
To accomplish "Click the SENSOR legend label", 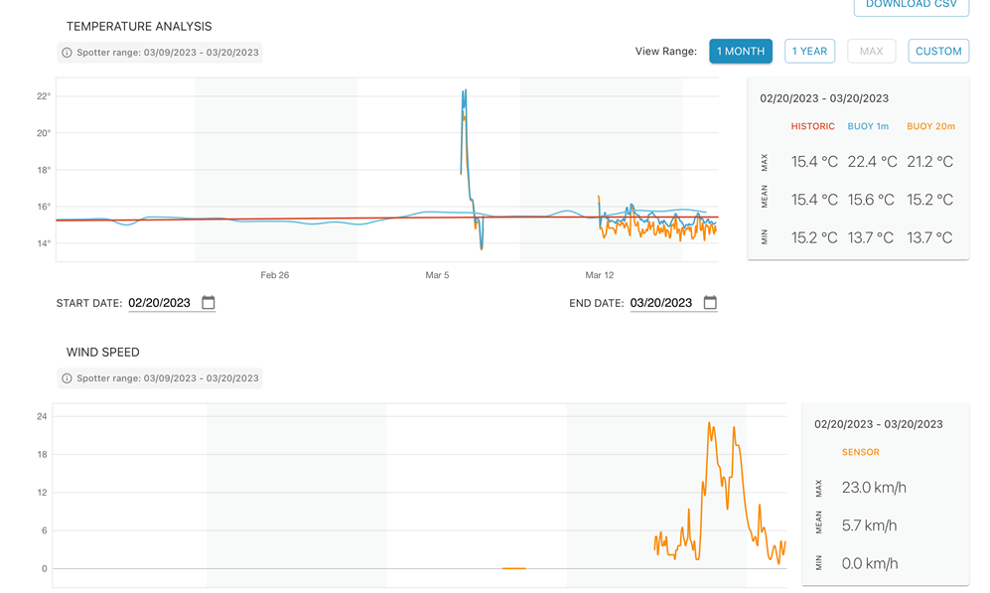I will [860, 452].
